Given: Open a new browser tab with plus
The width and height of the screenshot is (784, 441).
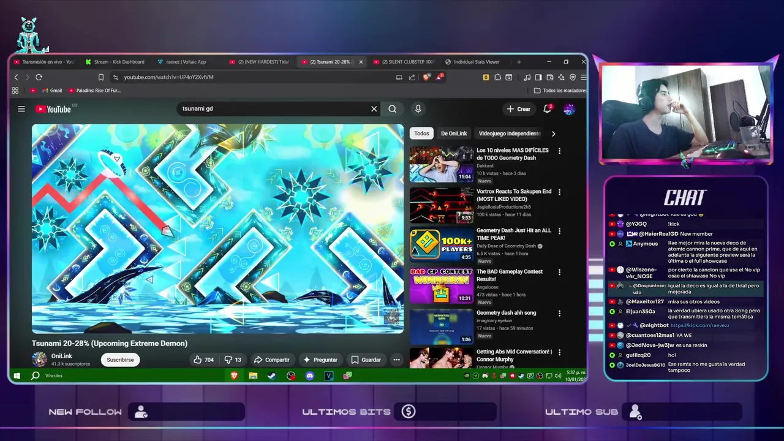Looking at the screenshot, I should (x=519, y=62).
